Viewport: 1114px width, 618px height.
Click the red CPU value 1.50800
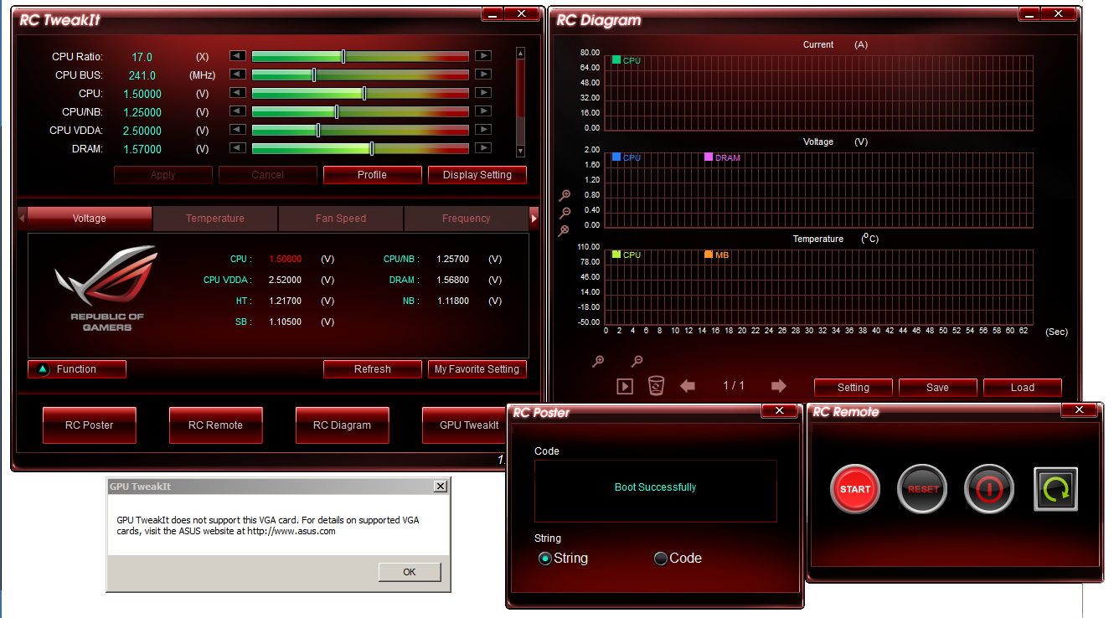pos(286,260)
